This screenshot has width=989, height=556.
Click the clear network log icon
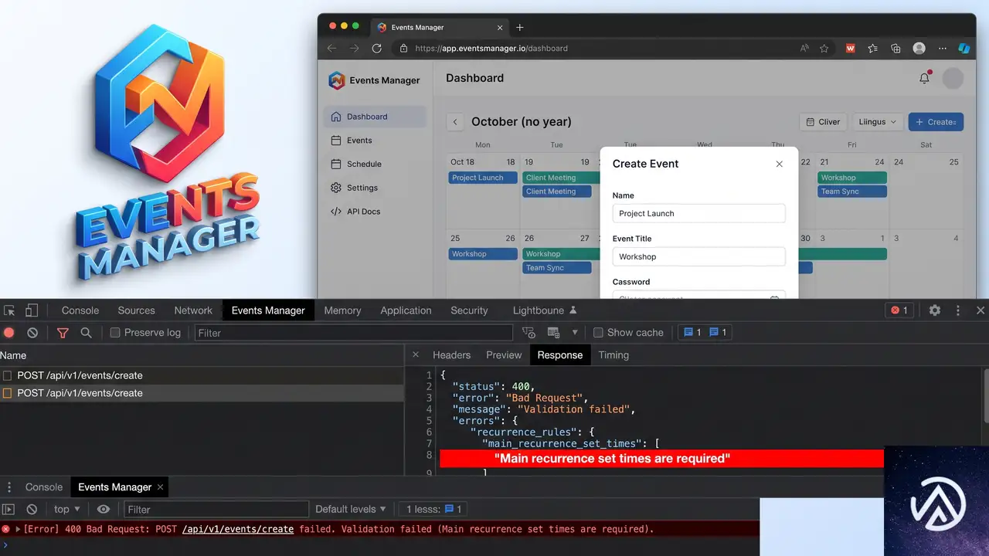click(32, 333)
